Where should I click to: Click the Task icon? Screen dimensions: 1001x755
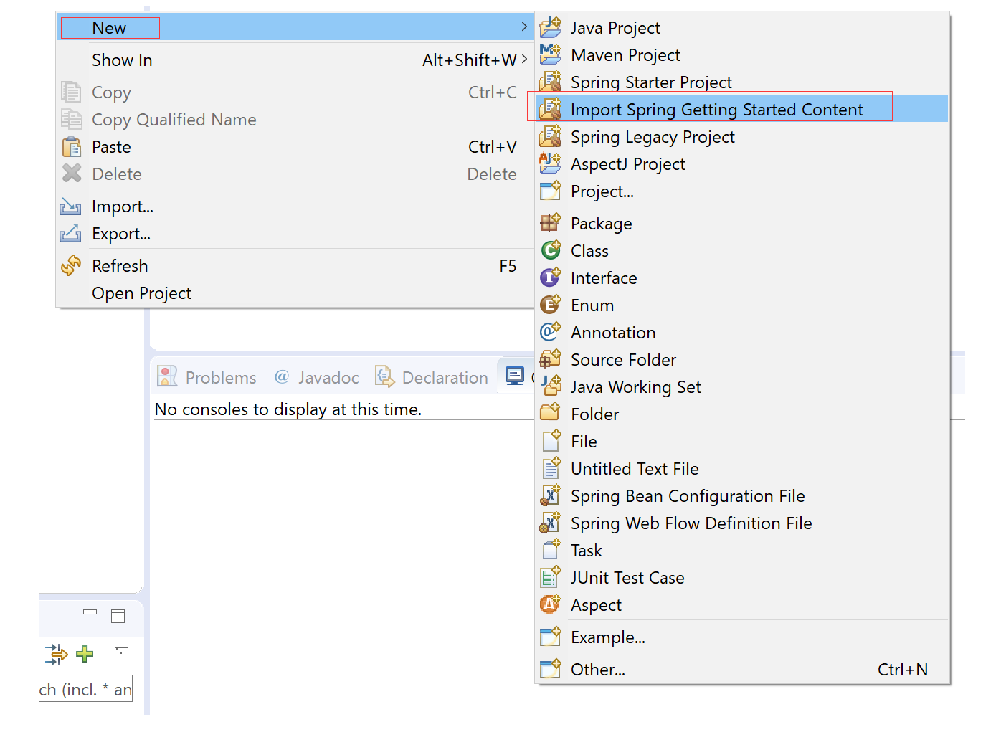[551, 550]
